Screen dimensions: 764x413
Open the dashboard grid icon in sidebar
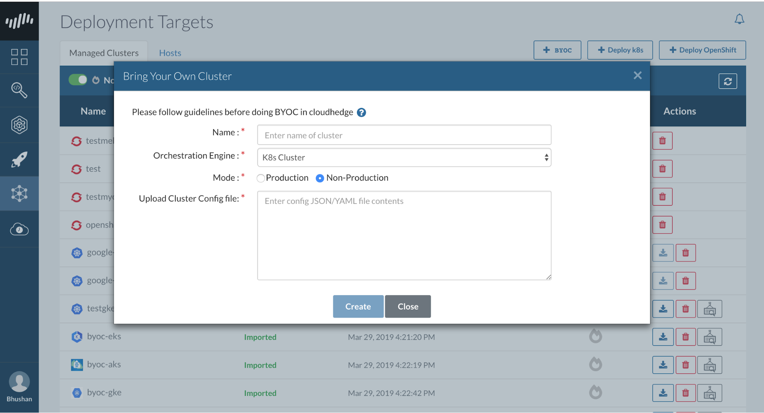coord(19,57)
